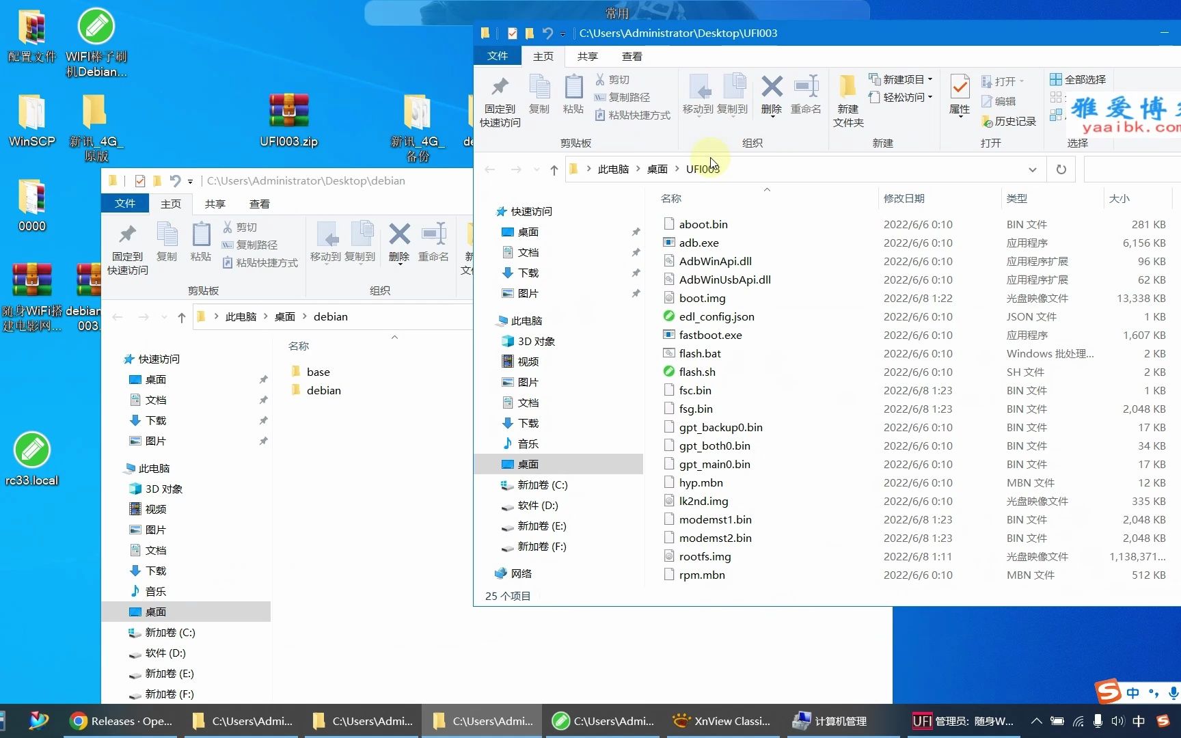
Task: Show hidden system tray icons
Action: click(x=1036, y=721)
